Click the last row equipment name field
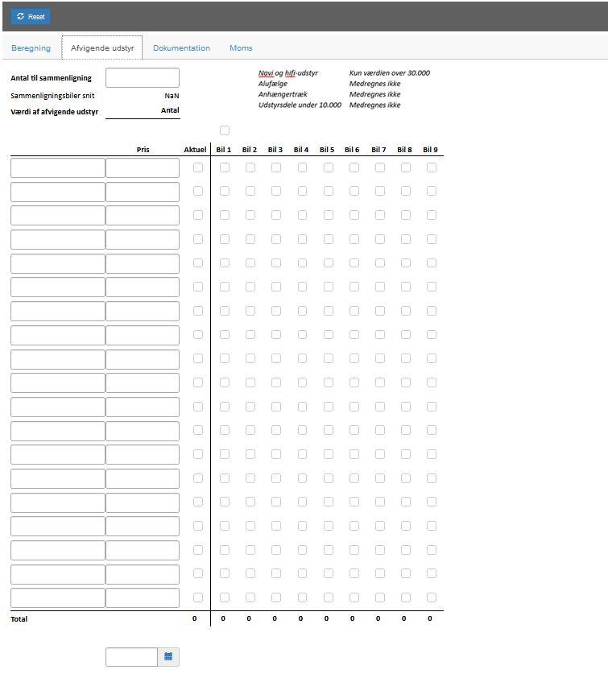Viewport: 608px width, 678px height. (57, 597)
